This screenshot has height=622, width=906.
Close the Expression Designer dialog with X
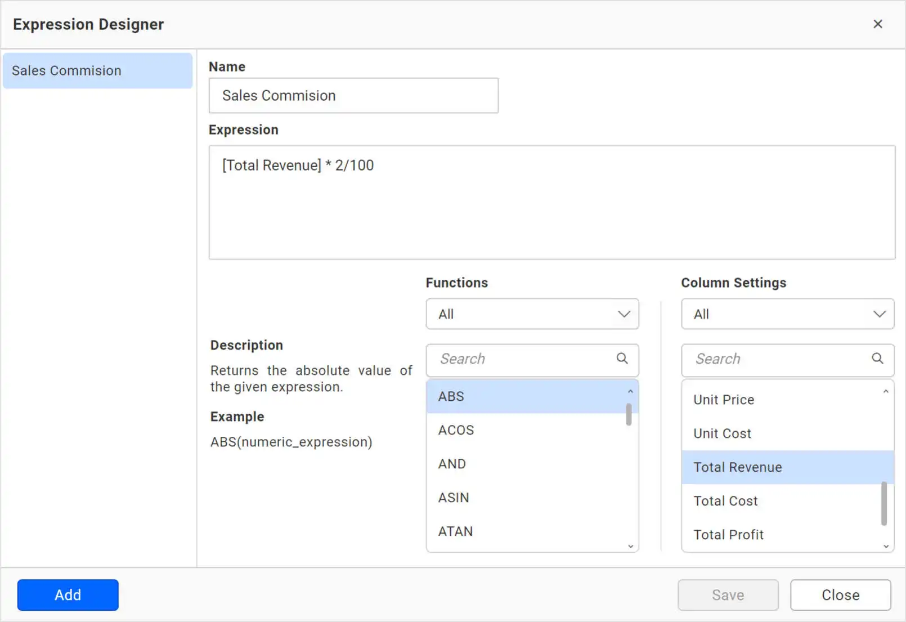point(877,24)
